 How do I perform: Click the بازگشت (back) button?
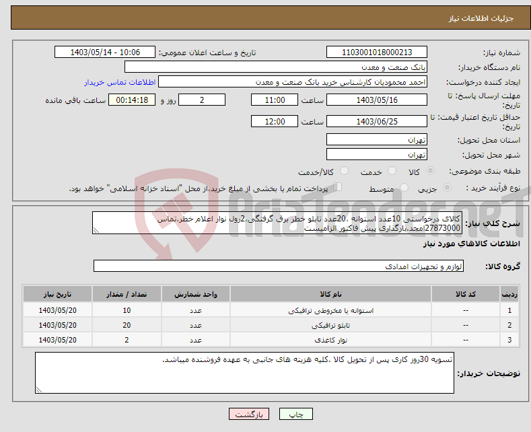click(x=249, y=414)
